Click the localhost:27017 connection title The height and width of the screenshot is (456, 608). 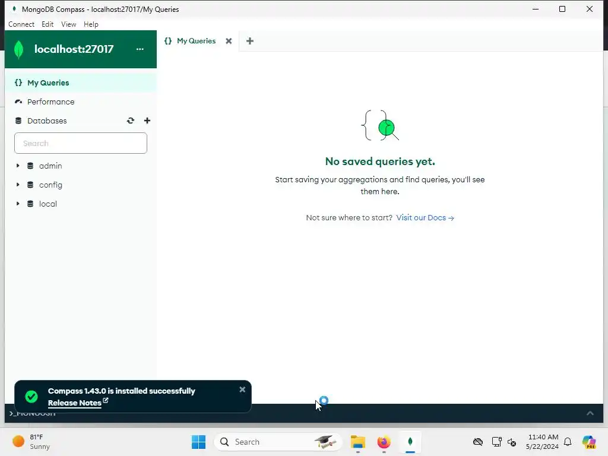tap(74, 49)
